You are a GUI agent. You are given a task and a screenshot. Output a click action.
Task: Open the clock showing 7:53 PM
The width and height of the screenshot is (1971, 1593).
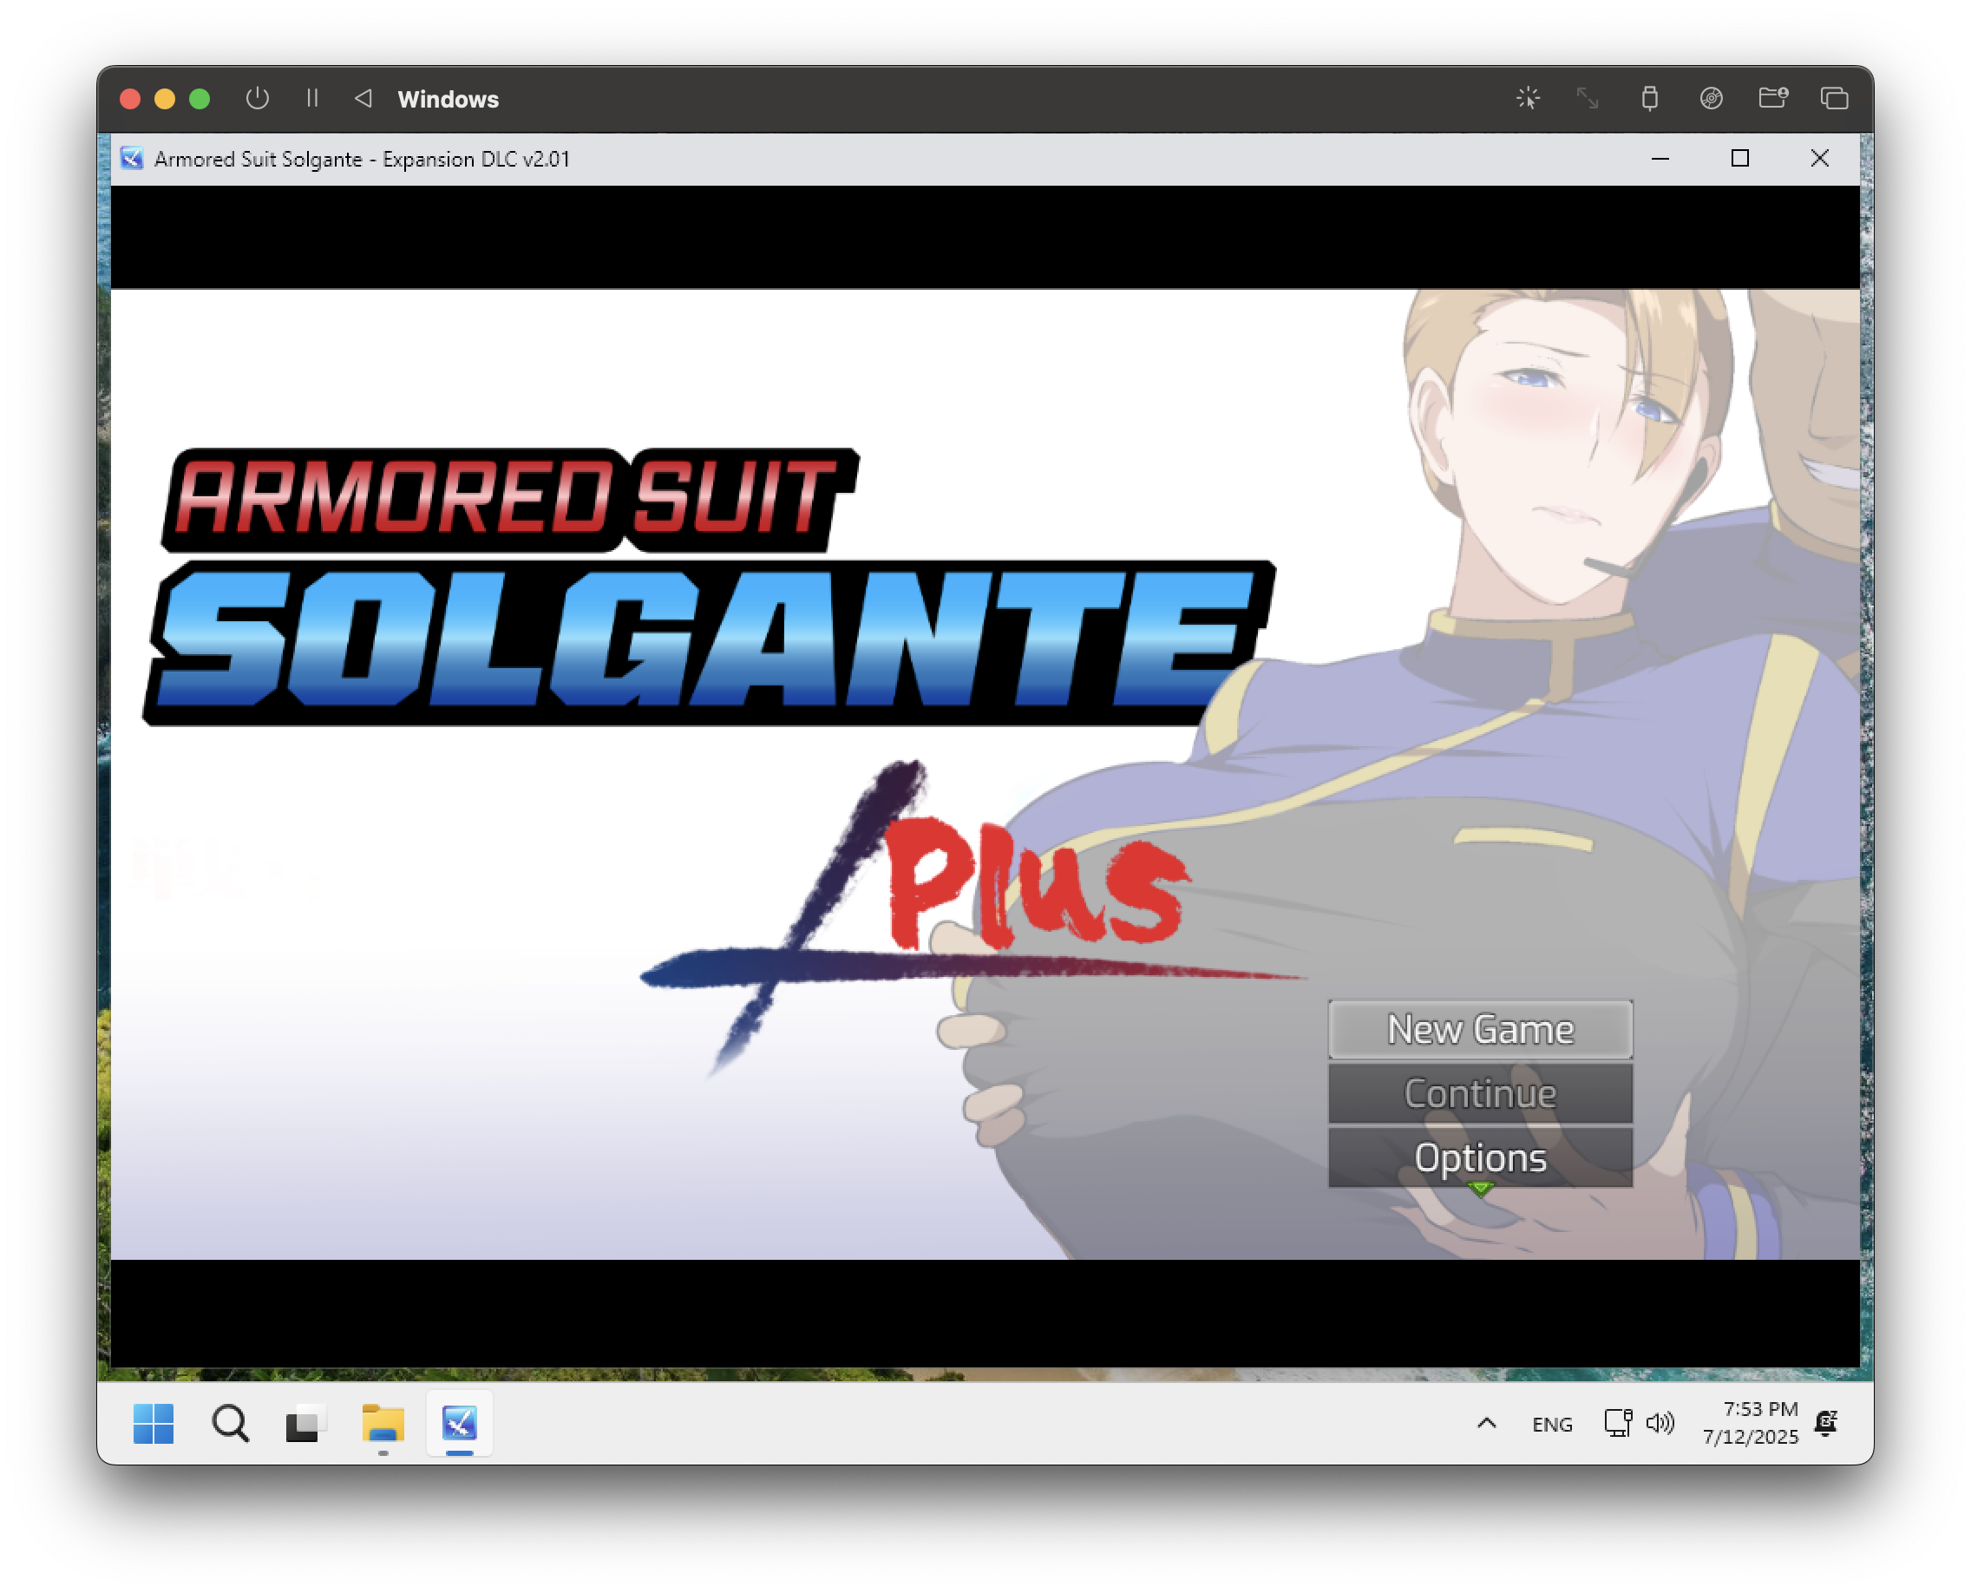(1750, 1423)
